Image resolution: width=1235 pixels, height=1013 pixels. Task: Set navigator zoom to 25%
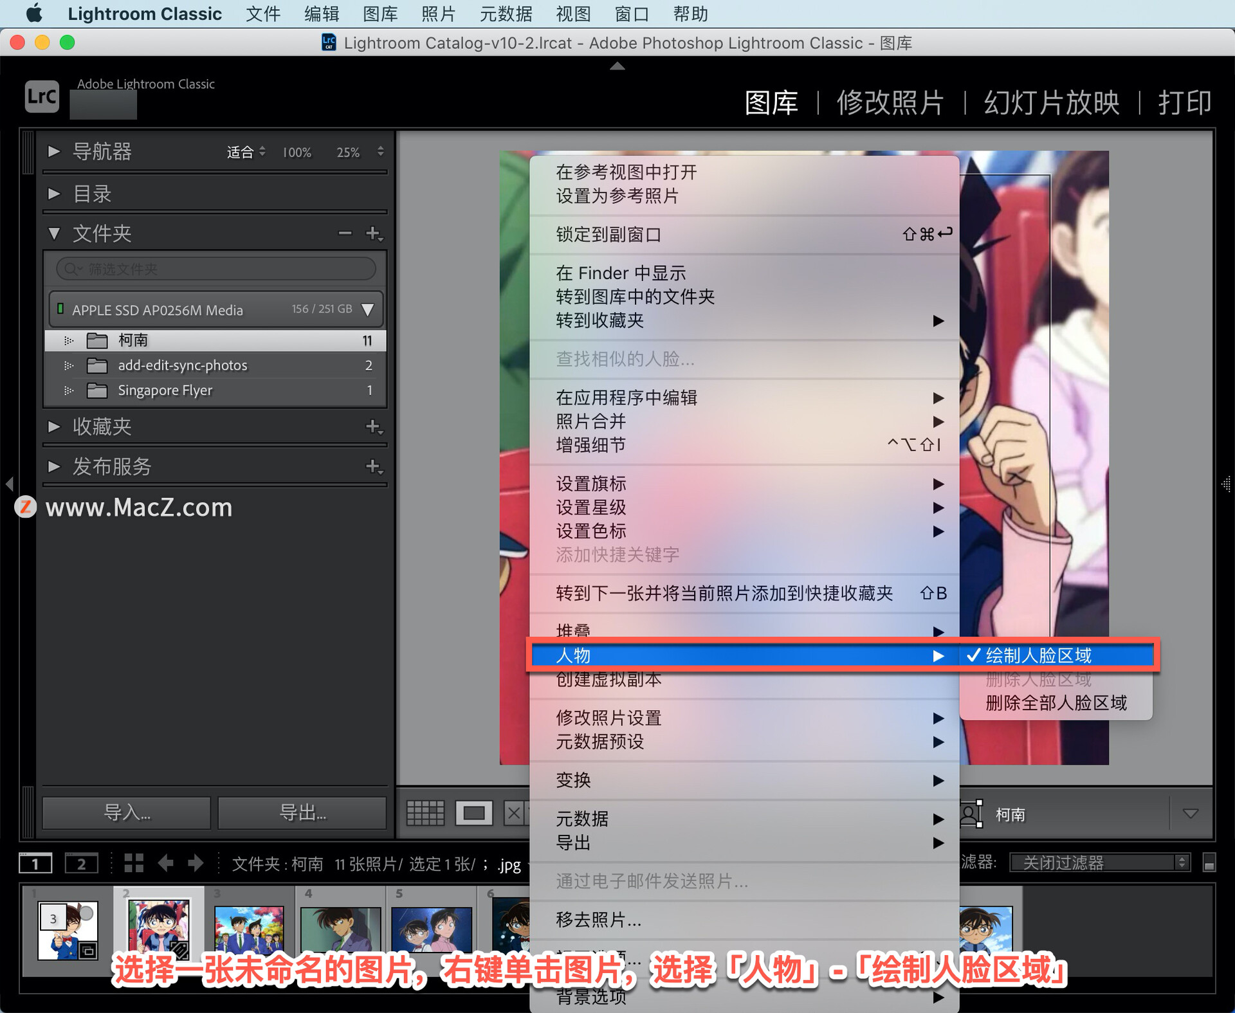pos(348,152)
